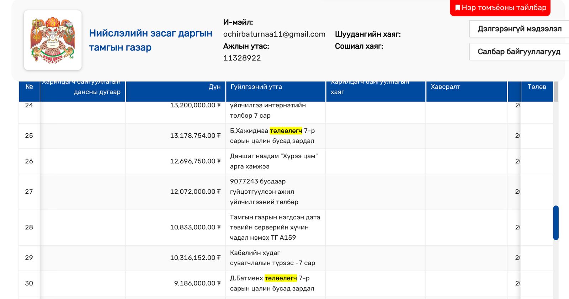
Task: Open Салбар байгууллагууд button
Action: tap(519, 52)
